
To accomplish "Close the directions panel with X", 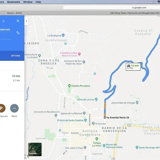I will tap(18, 21).
